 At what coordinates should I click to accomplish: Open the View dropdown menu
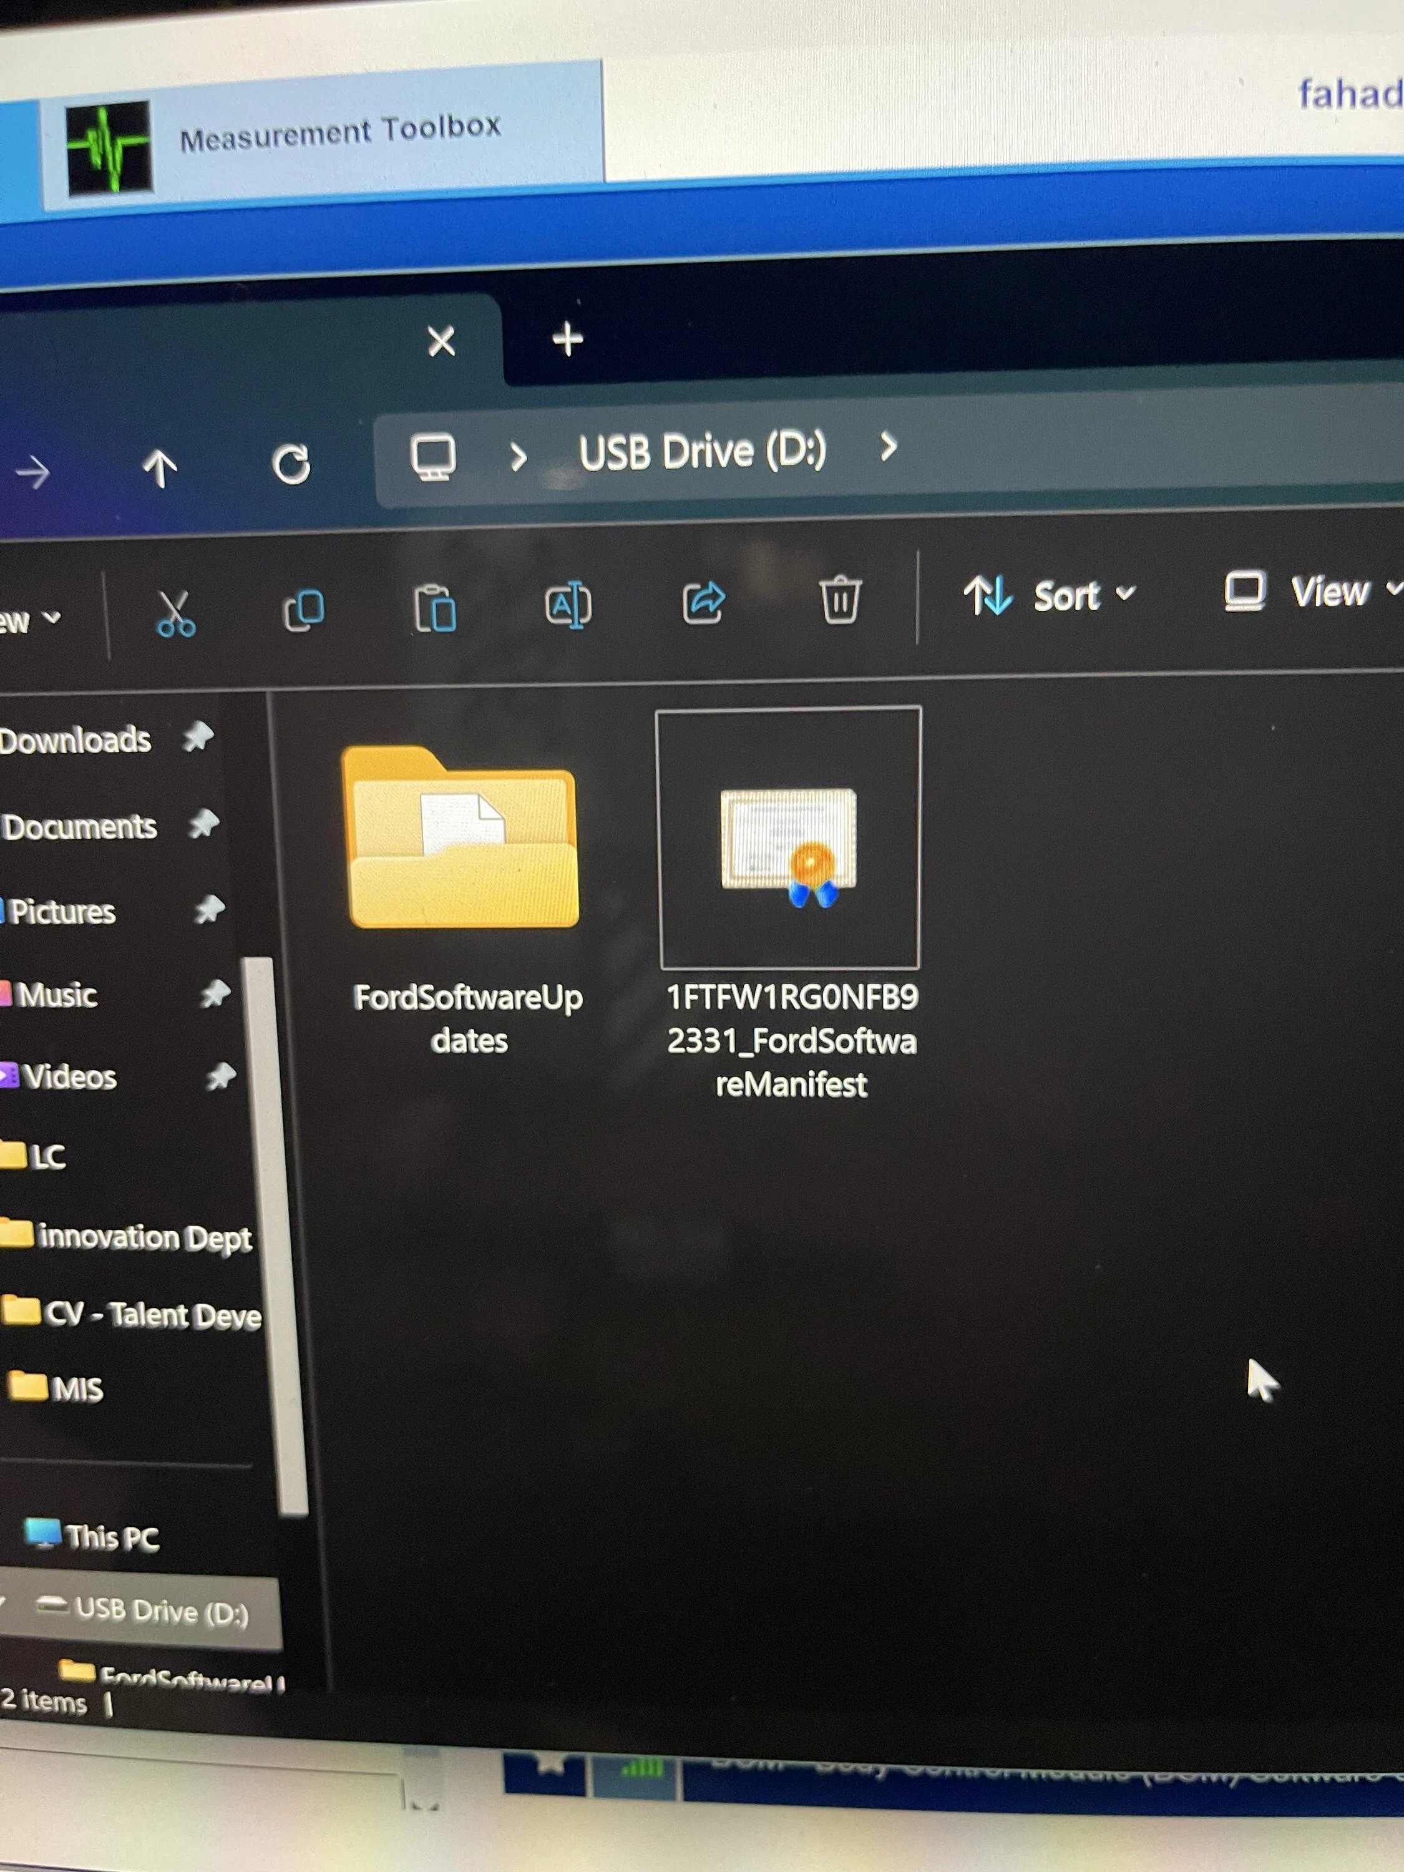(x=1313, y=591)
